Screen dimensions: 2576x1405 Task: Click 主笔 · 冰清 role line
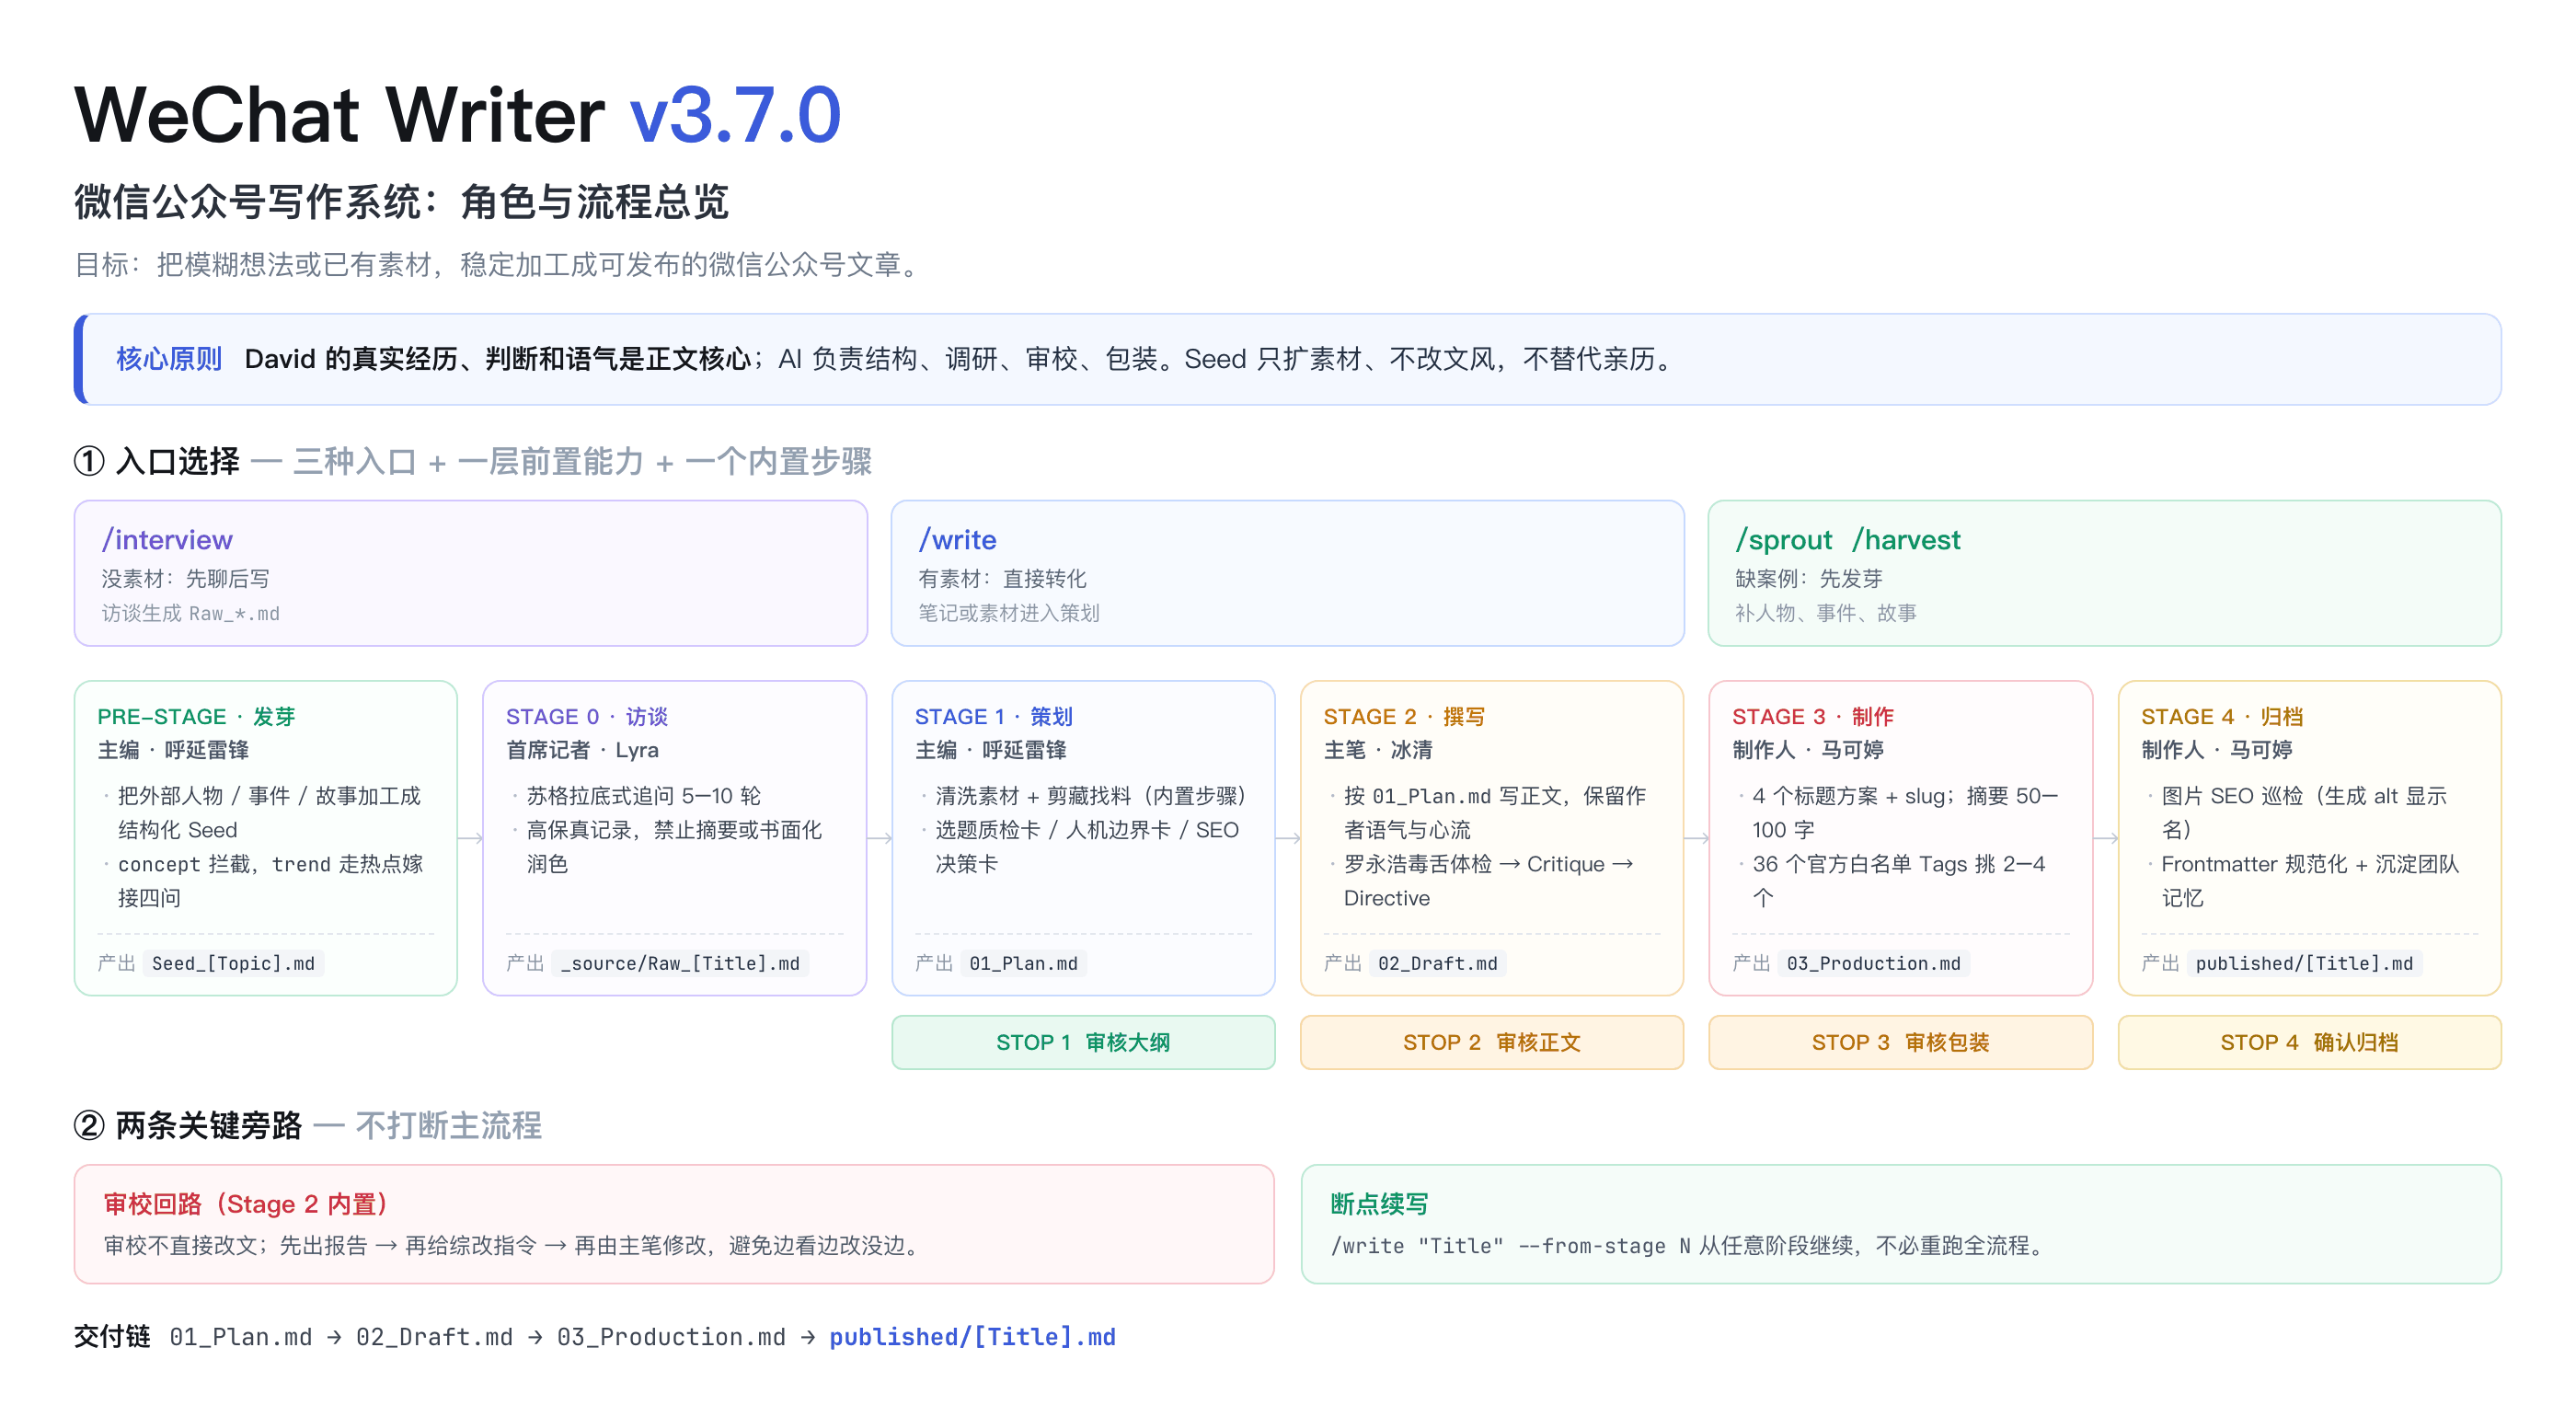point(1377,750)
